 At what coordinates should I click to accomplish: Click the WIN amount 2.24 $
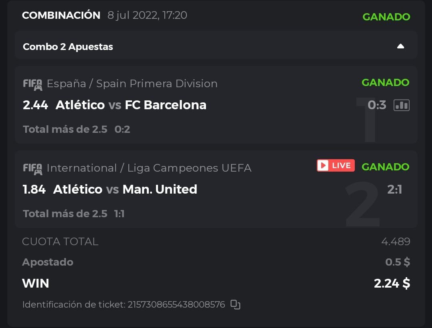tap(392, 283)
